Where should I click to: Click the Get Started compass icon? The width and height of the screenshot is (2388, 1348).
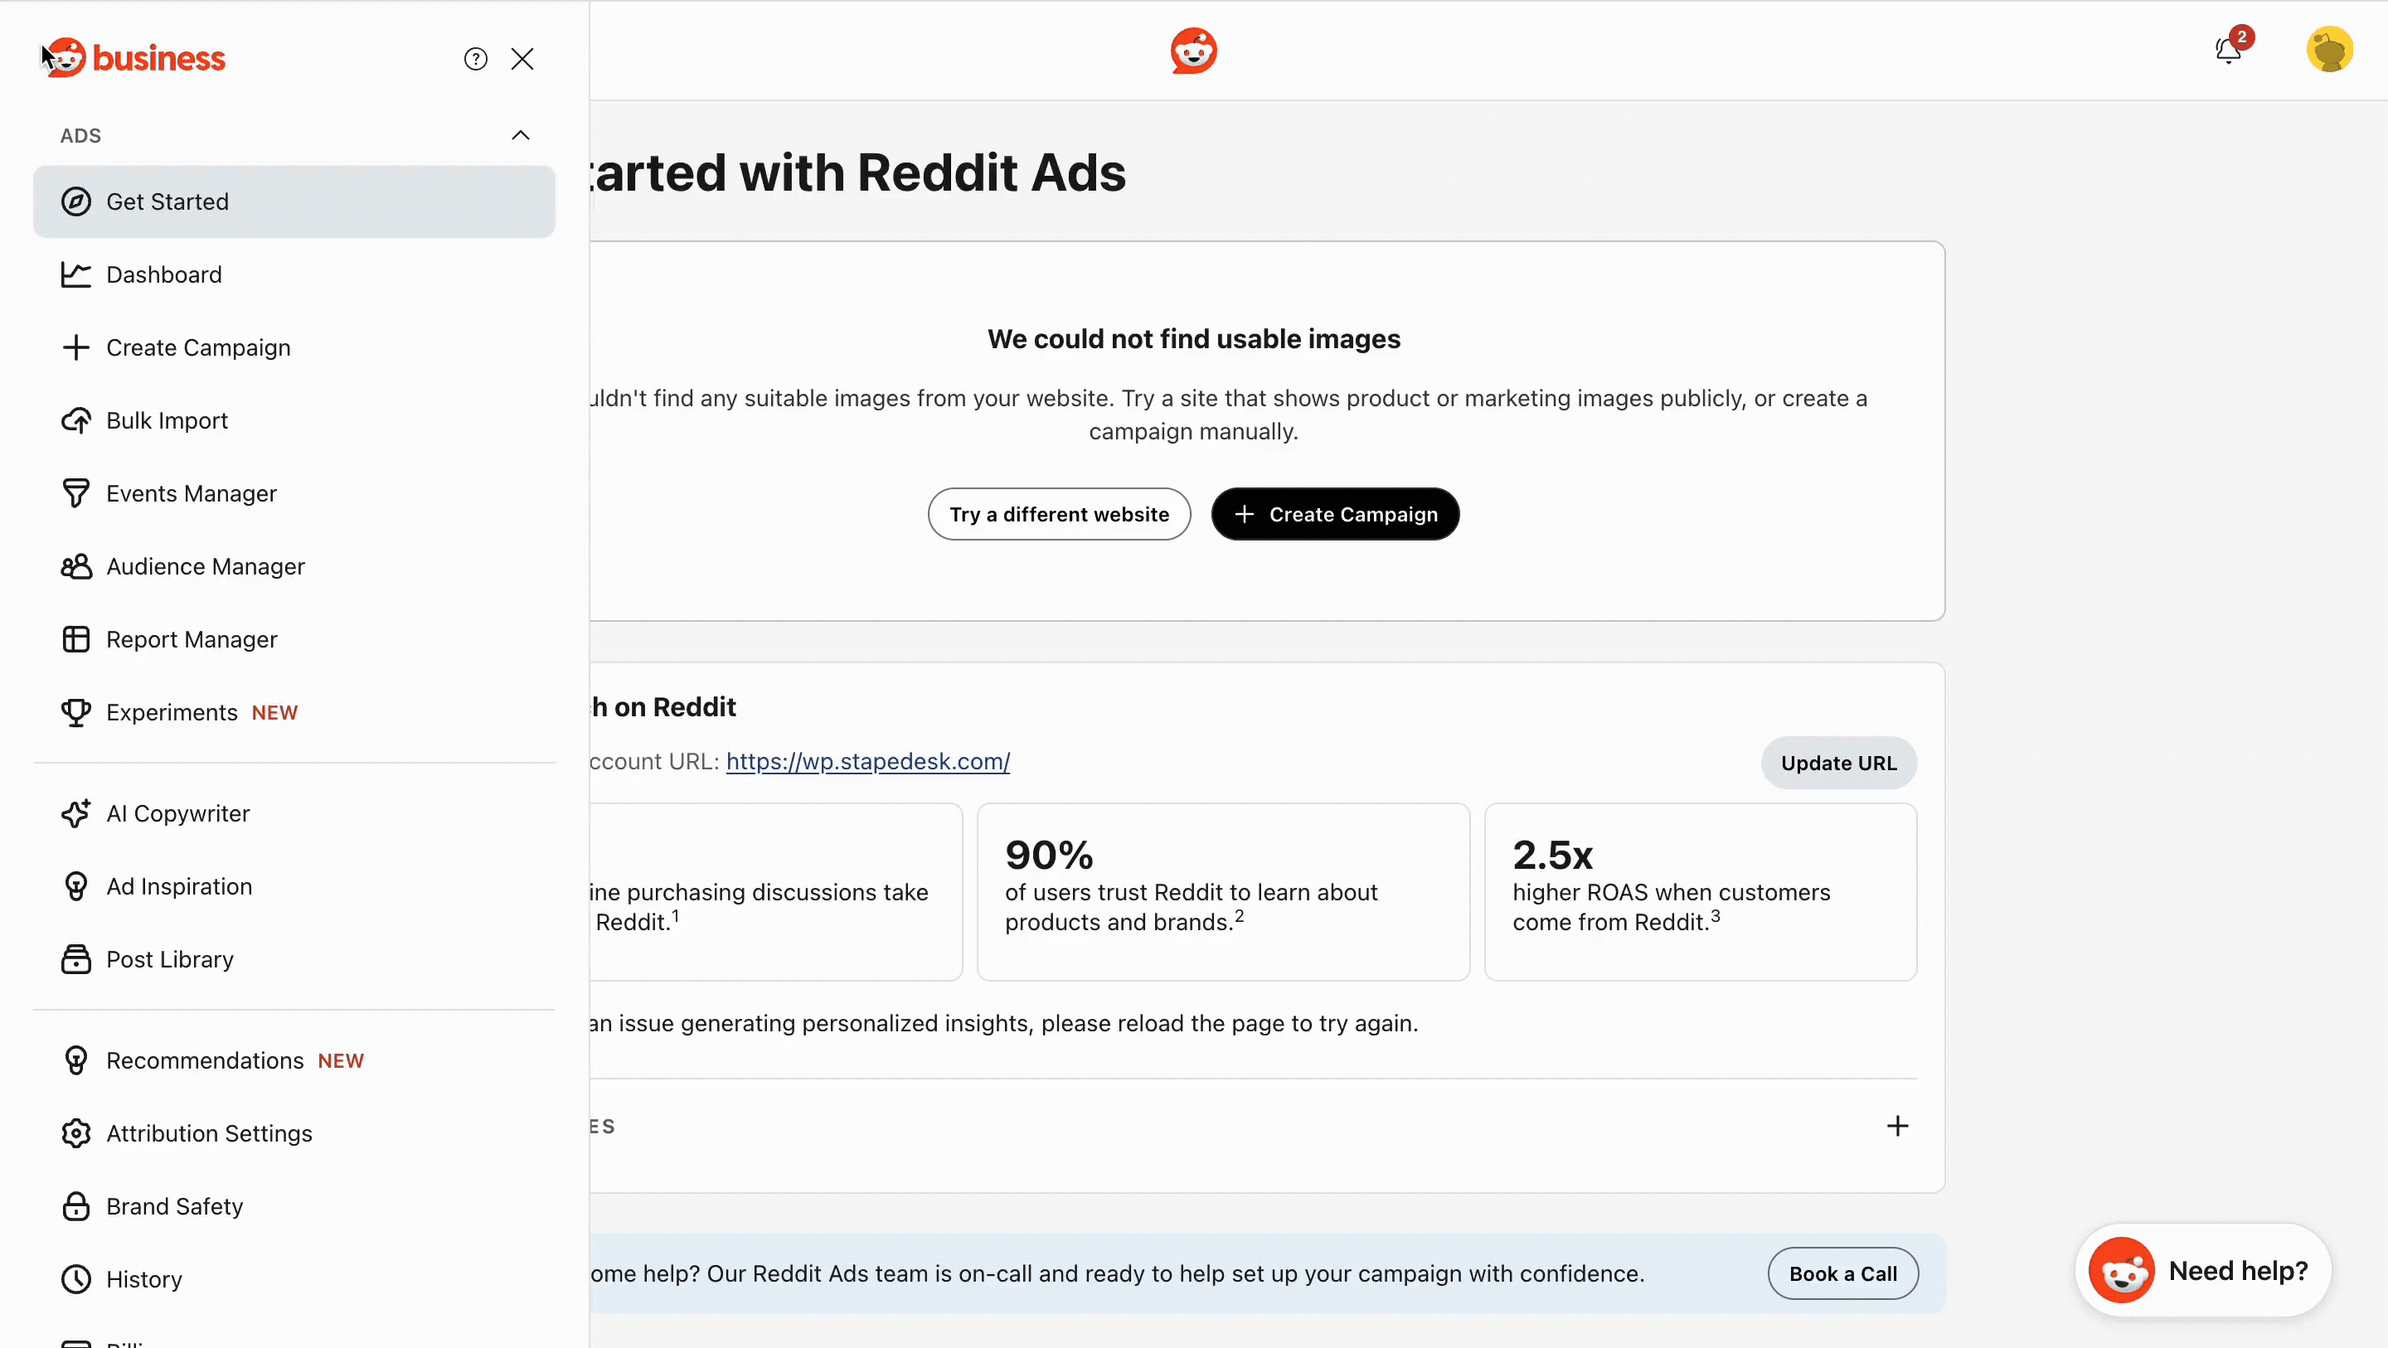pos(76,201)
